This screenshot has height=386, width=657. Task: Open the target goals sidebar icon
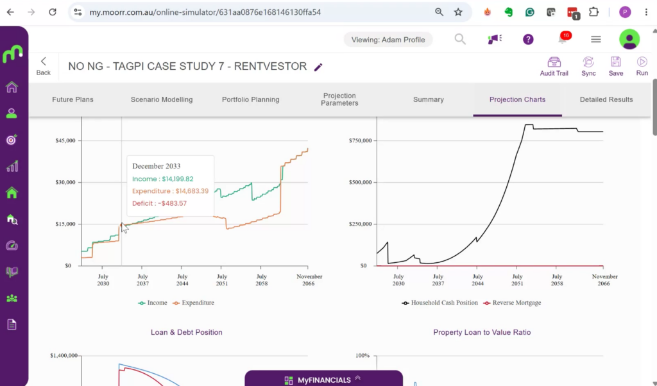(x=12, y=139)
